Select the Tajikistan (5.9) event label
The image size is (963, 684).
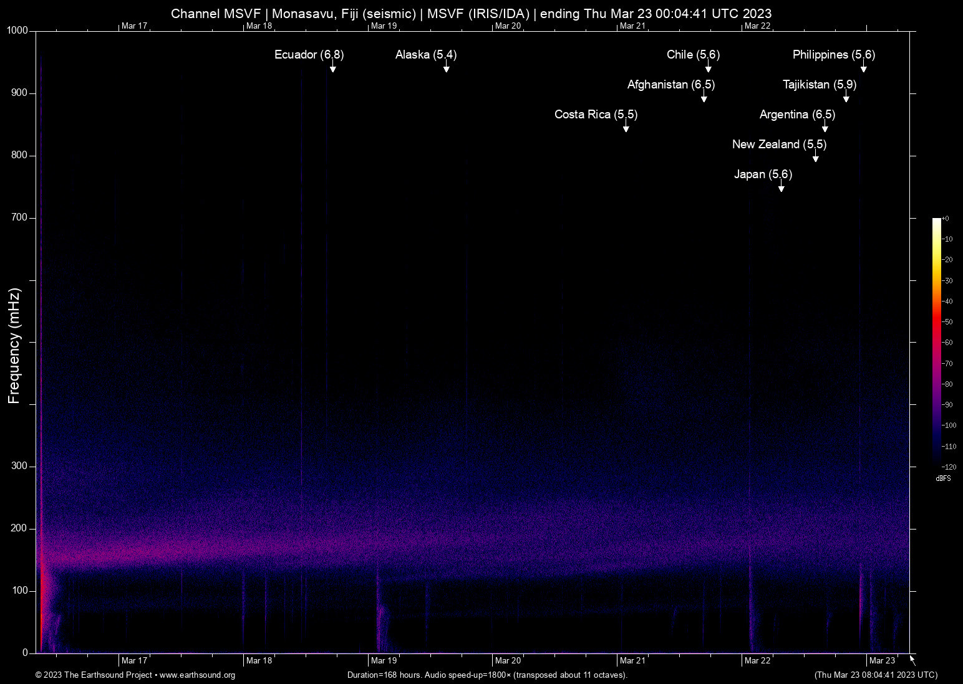pyautogui.click(x=819, y=85)
